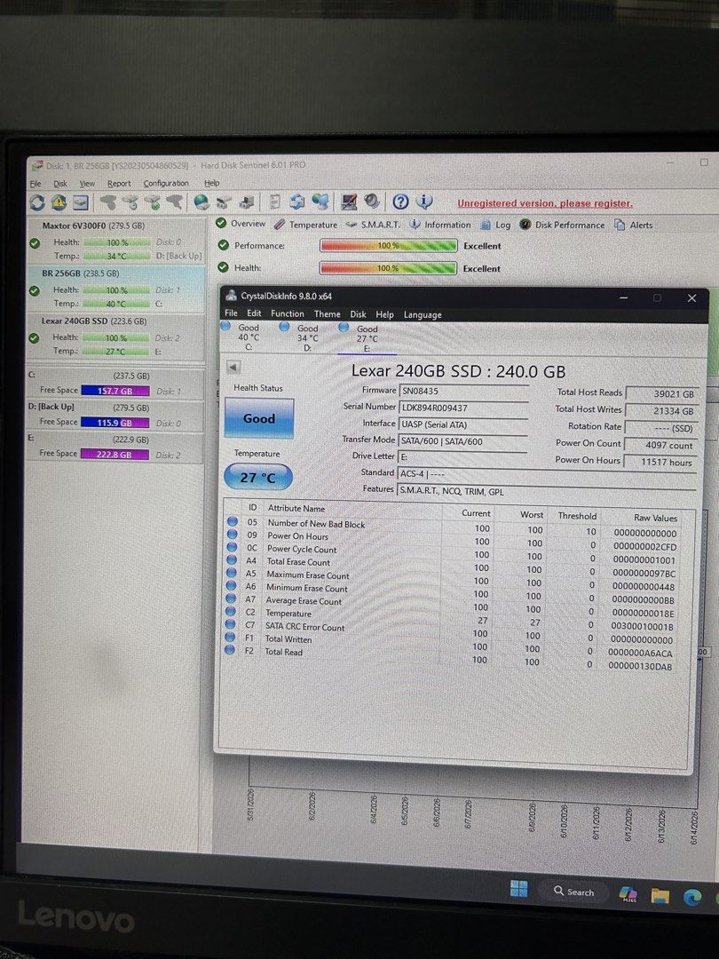Switch to the Alerts tab

click(634, 225)
